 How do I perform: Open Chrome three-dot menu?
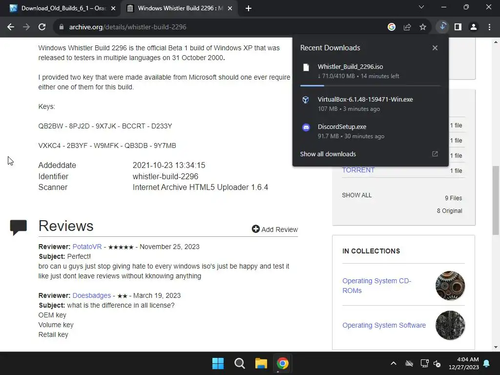coord(489,27)
